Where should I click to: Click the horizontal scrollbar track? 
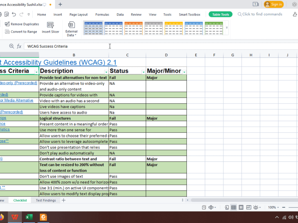tap(244, 200)
